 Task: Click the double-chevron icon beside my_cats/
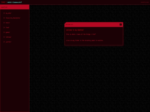click(4, 13)
